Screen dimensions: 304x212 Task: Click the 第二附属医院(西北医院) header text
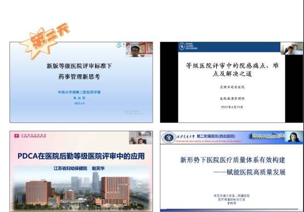tap(216, 136)
